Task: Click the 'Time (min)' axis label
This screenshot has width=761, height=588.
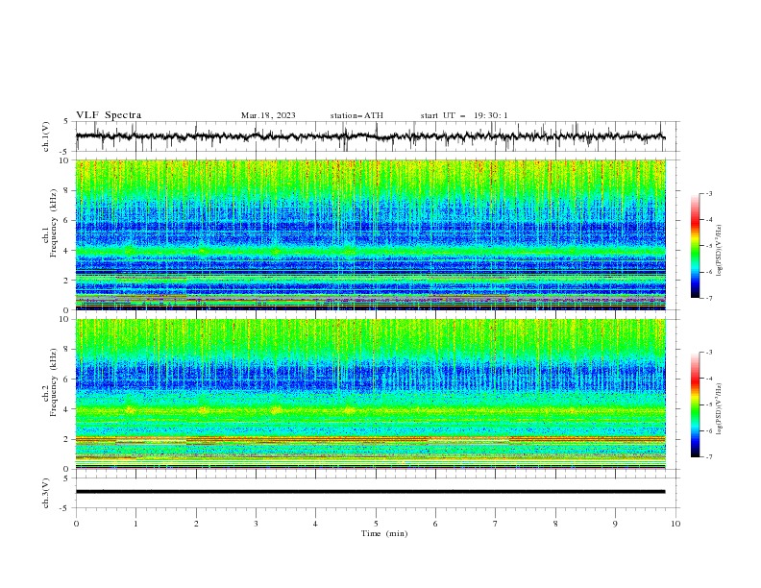Action: tap(384, 533)
